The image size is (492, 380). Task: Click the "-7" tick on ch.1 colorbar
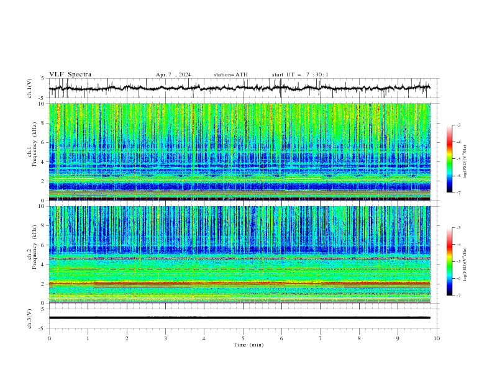point(458,192)
